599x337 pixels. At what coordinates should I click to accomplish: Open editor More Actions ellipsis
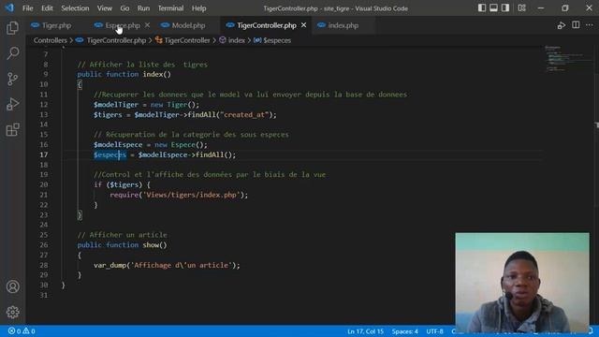click(590, 25)
